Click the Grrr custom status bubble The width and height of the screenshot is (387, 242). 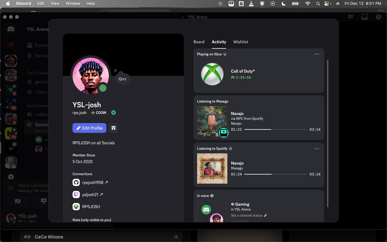tap(123, 79)
